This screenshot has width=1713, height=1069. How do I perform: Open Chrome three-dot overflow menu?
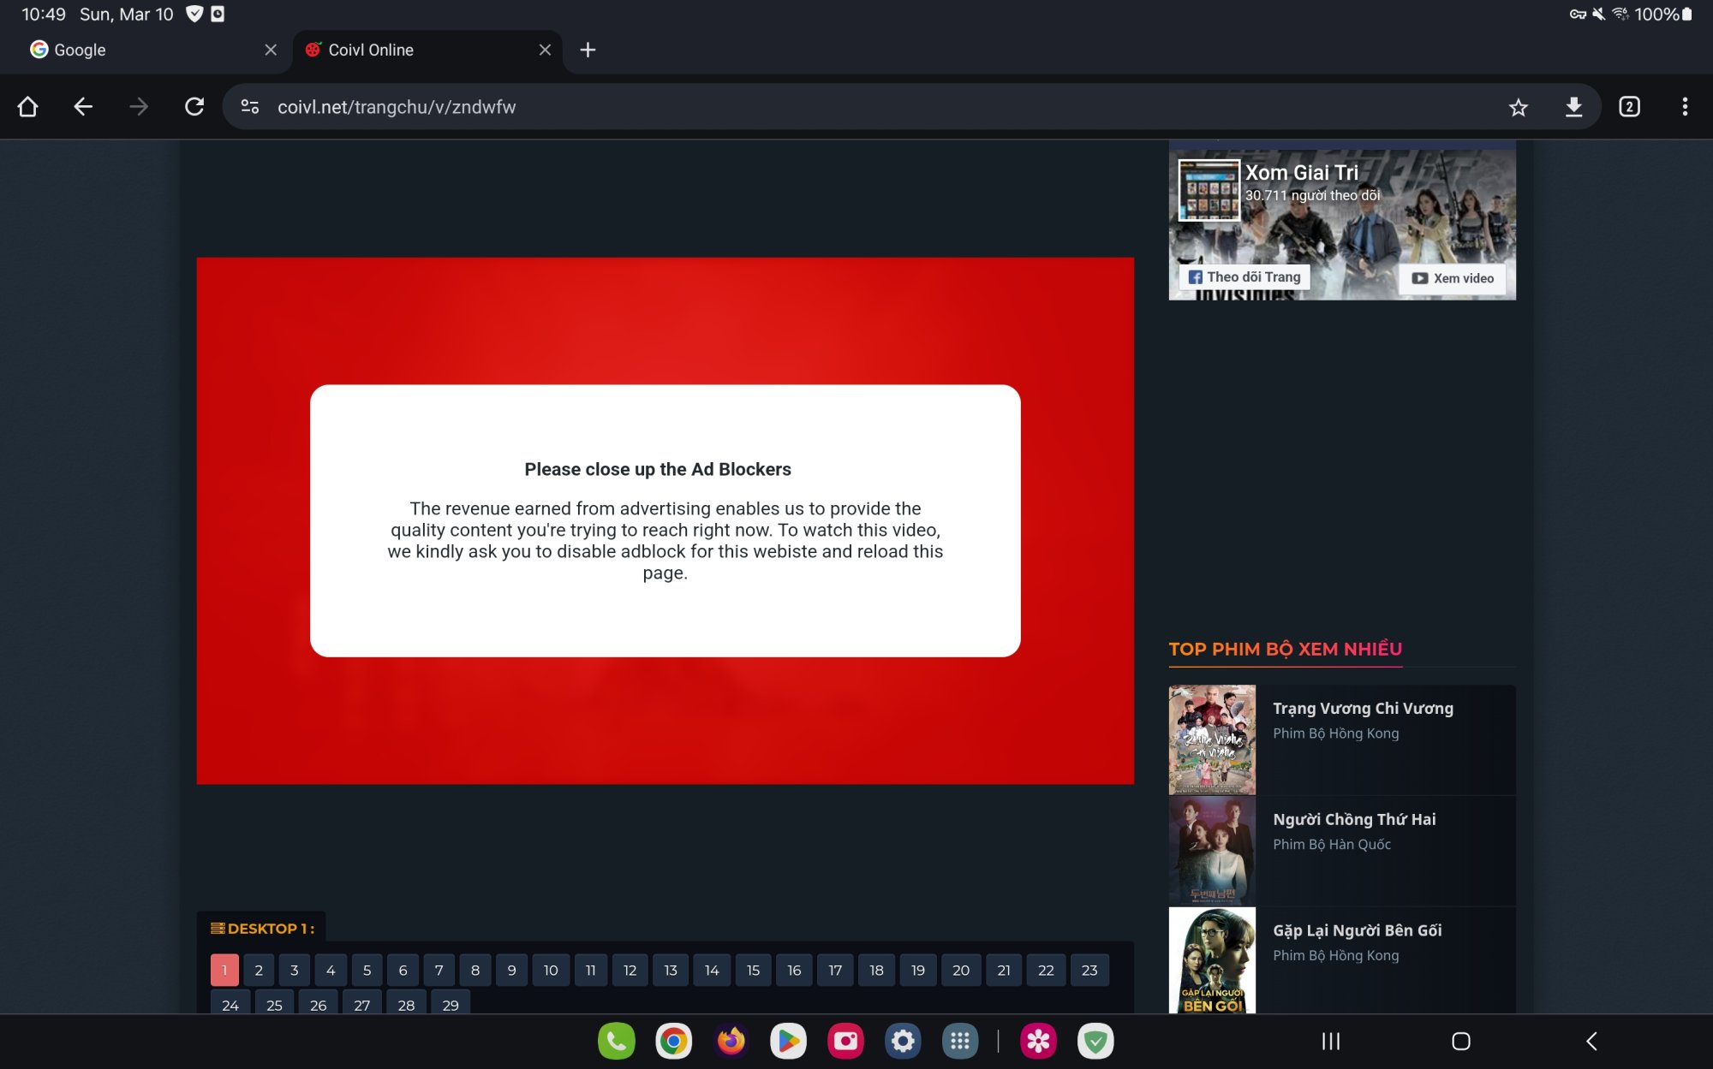click(1684, 107)
